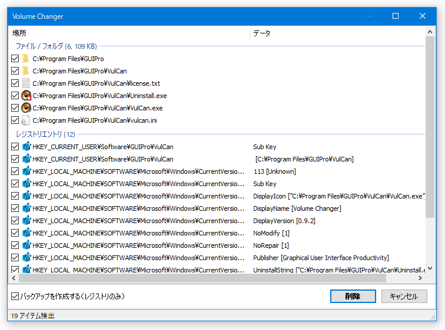
Task: Toggle the license.txt checkbox
Action: click(15, 83)
